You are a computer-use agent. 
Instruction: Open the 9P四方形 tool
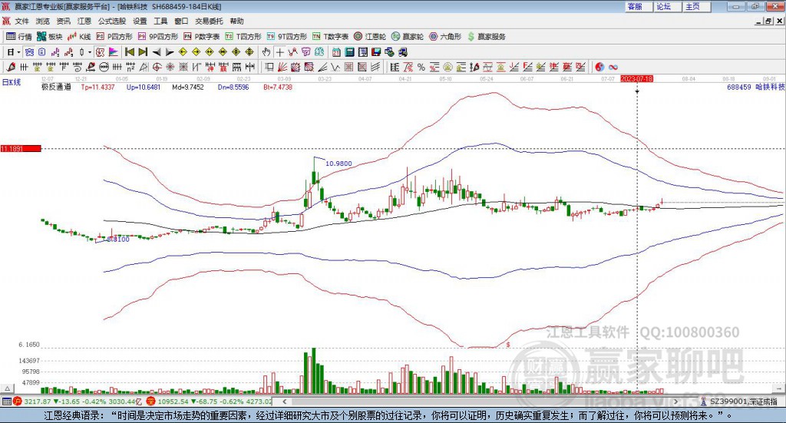158,37
